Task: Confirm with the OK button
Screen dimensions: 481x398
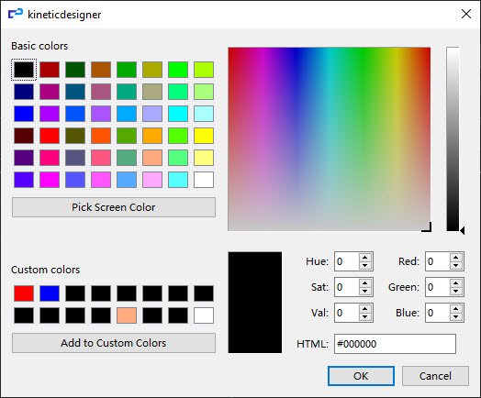Action: coord(361,376)
